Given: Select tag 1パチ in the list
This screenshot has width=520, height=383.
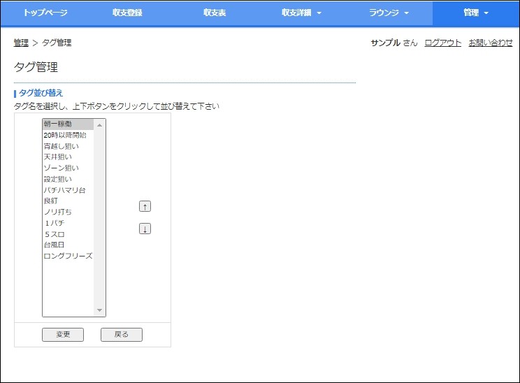Looking at the screenshot, I should tap(68, 223).
